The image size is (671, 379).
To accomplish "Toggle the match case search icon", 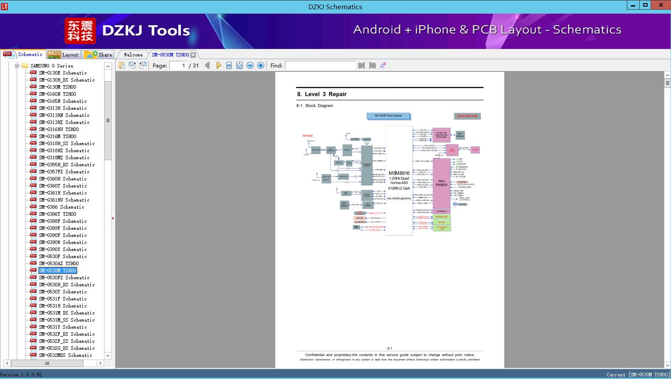I will pos(383,65).
